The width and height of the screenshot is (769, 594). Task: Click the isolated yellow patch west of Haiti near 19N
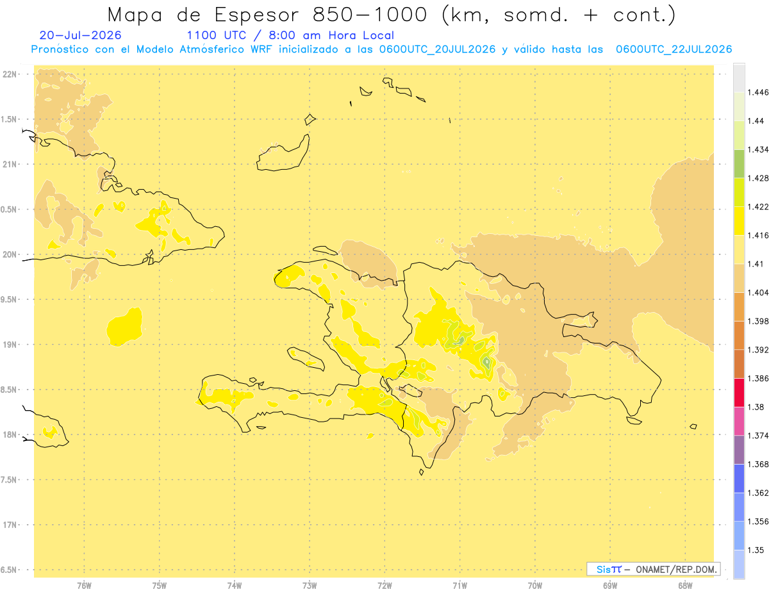click(124, 327)
